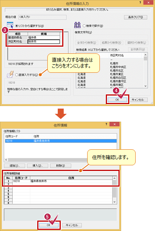Select the 18210 福井県坂井市 list row
The height and width of the screenshot is (231, 155).
coord(61,141)
